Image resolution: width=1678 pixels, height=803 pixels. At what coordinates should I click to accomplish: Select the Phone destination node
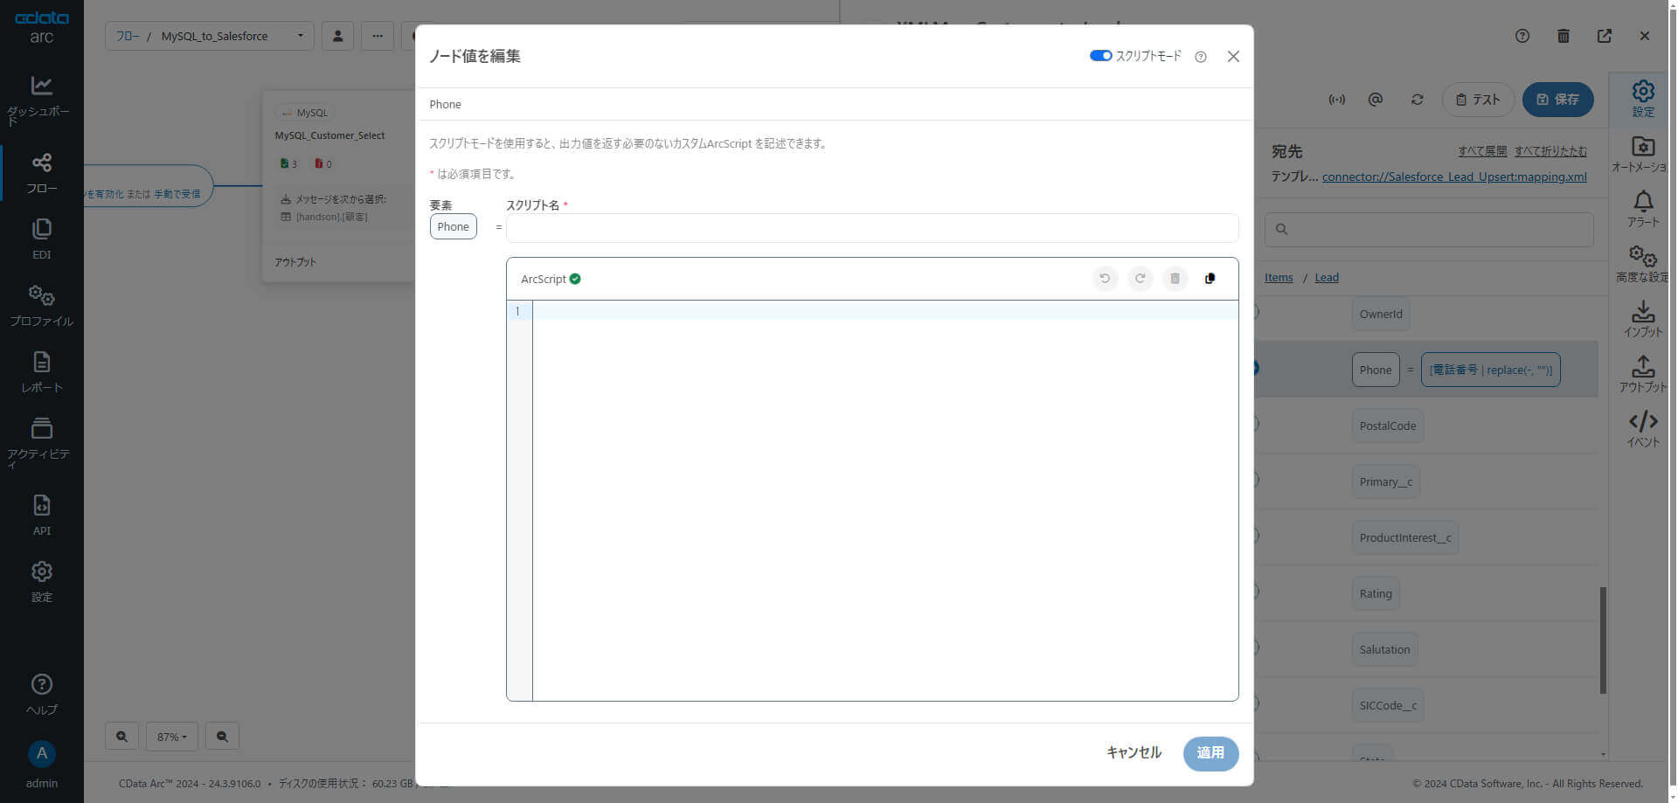[x=1376, y=370]
